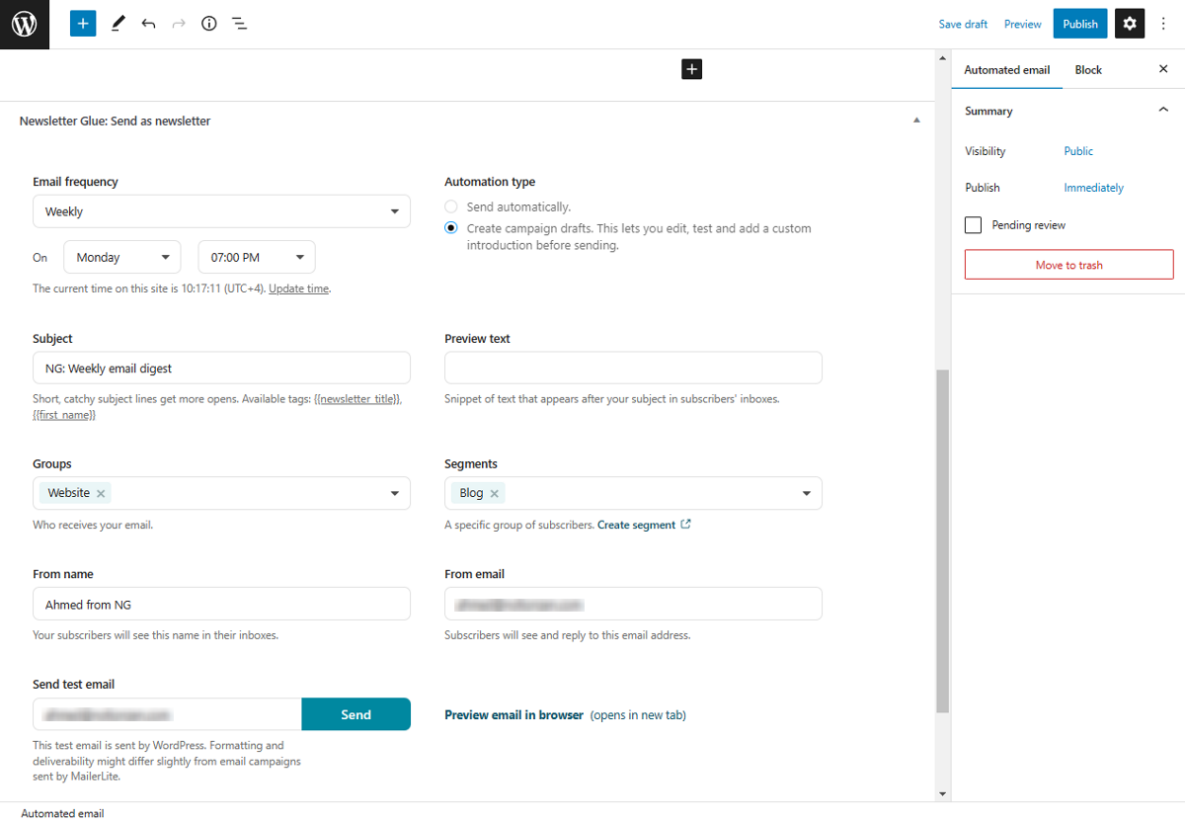Open the List View icon
The width and height of the screenshot is (1185, 823).
click(239, 24)
